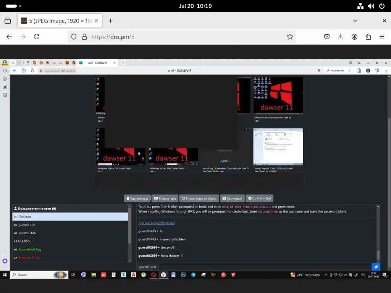Click new tab plus in pictured browser
Screen dimensions: 391x293
(x=123, y=63)
